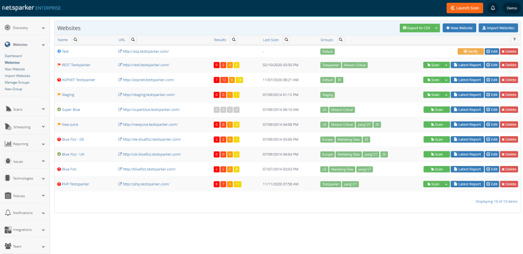523x254 pixels.
Task: Click the Integrations icon in sidebar
Action: 8,230
